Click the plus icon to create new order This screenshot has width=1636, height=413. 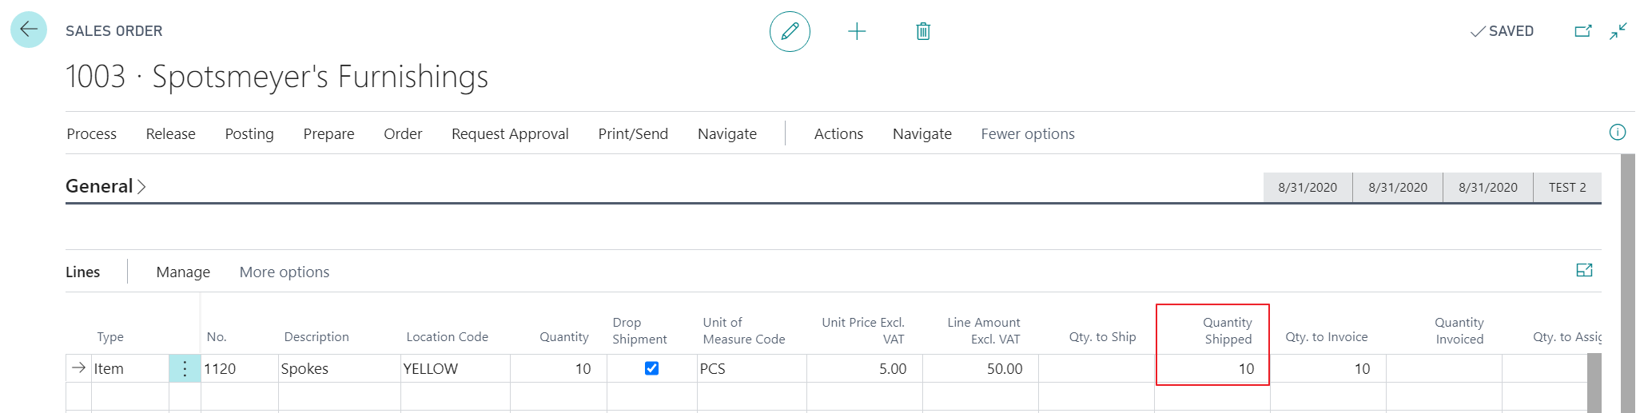click(x=857, y=32)
